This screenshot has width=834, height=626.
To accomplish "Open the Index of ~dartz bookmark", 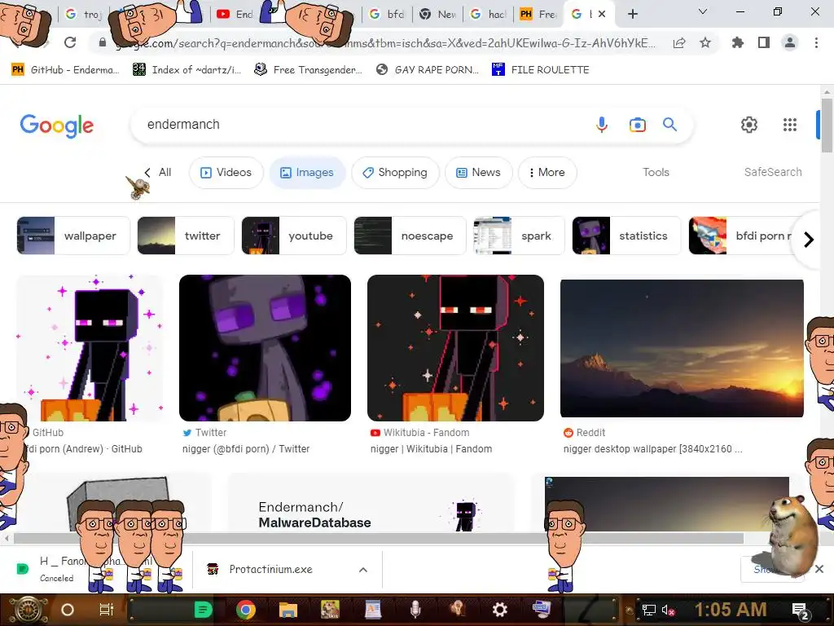I will pos(187,70).
